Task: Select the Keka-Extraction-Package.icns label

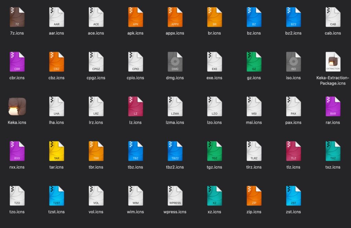Action: click(x=333, y=81)
